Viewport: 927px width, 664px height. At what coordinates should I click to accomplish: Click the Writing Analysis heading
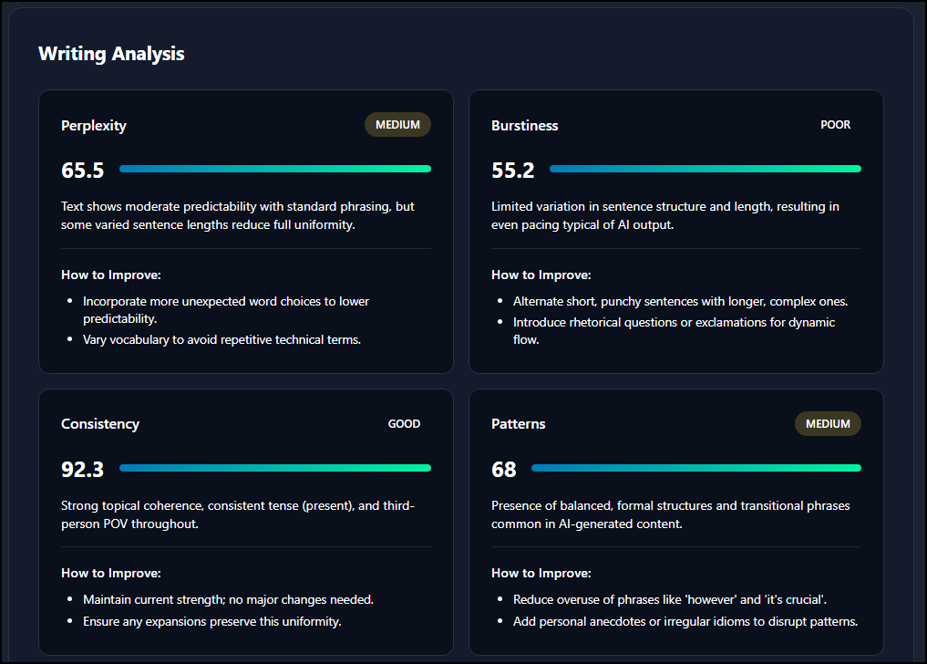pos(111,54)
